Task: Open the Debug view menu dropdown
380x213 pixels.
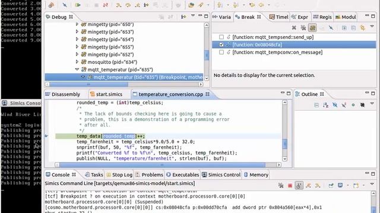Action: pyautogui.click(x=193, y=15)
